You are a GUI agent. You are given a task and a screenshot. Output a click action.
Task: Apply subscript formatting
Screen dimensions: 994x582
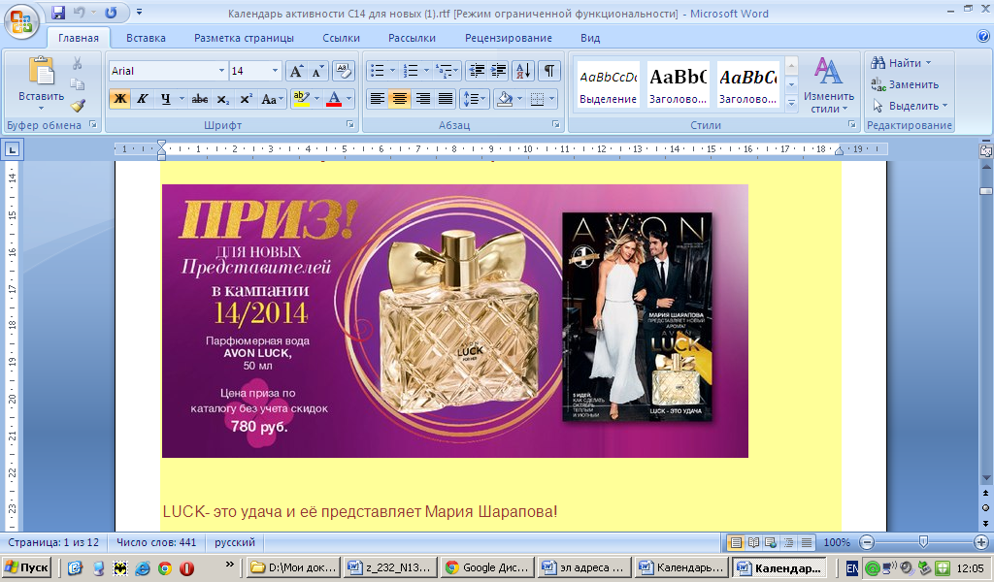click(x=222, y=99)
